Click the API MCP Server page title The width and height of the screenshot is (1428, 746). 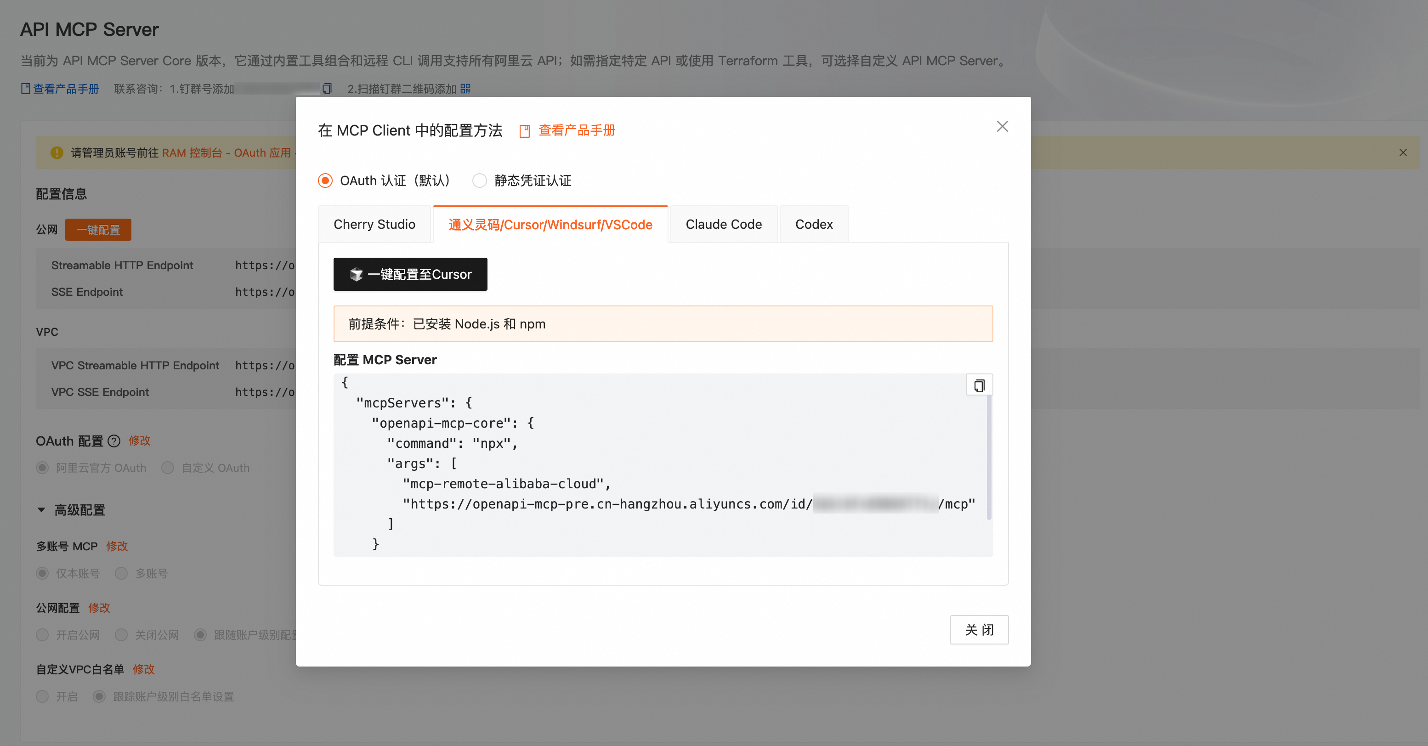(90, 29)
